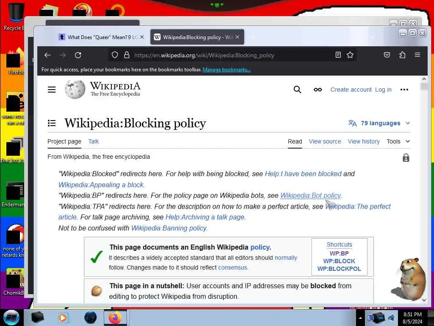434x326 pixels.
Task: Open the Extensions puzzle icon
Action: coord(402,55)
